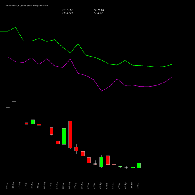
Task: Click the 18 Aug date label
Action: pyautogui.click(x=32, y=186)
